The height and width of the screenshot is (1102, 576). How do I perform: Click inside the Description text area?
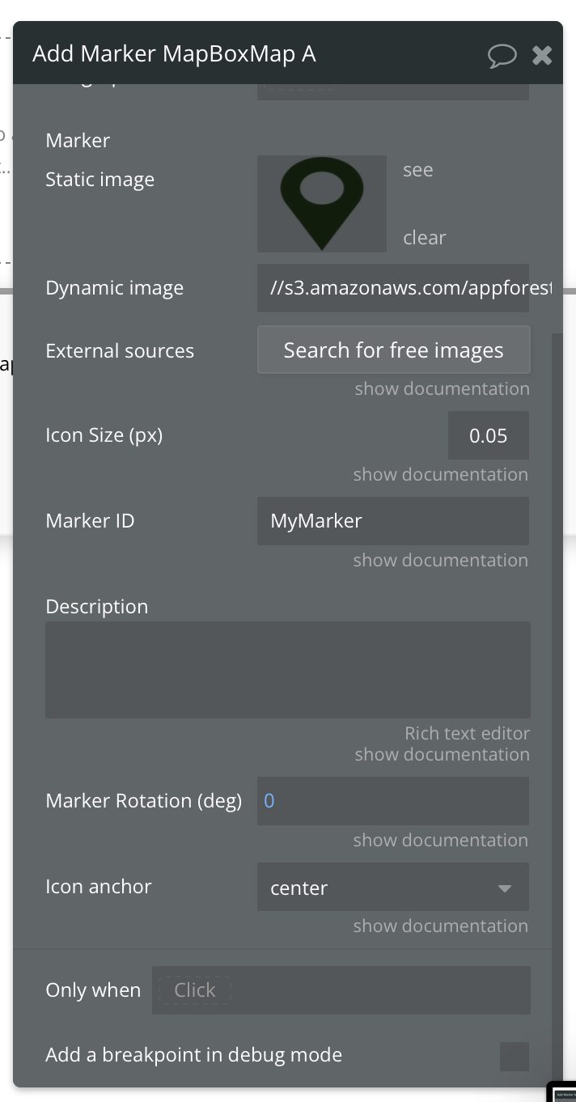pyautogui.click(x=287, y=669)
